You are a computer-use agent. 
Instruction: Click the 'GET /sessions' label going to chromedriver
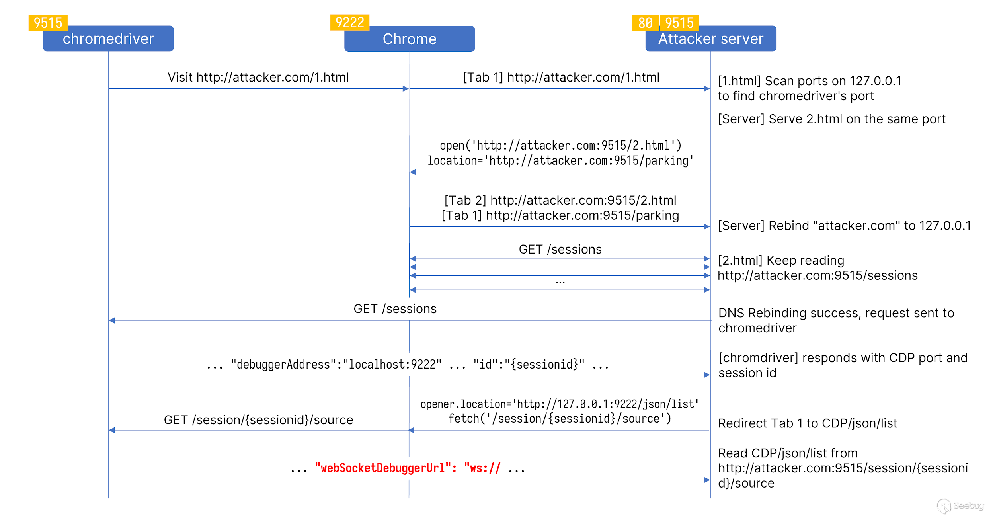tap(395, 309)
